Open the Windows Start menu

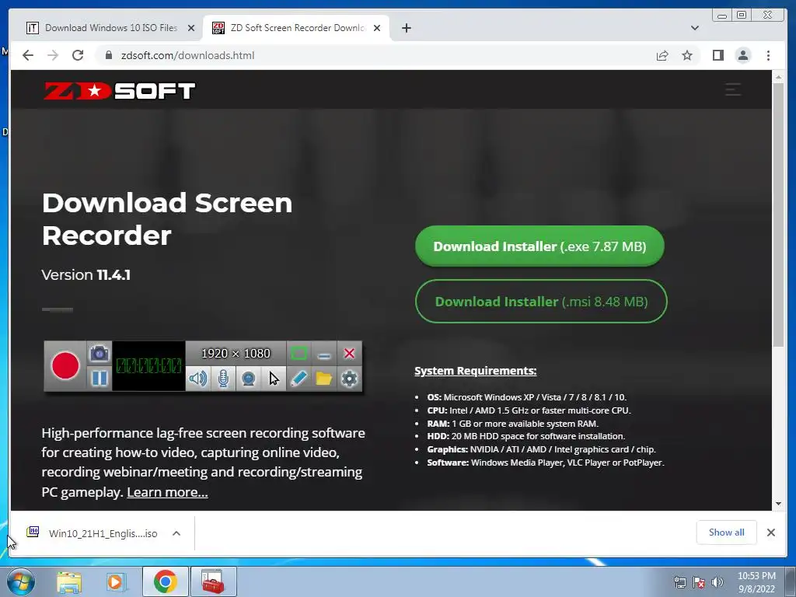pyautogui.click(x=21, y=581)
